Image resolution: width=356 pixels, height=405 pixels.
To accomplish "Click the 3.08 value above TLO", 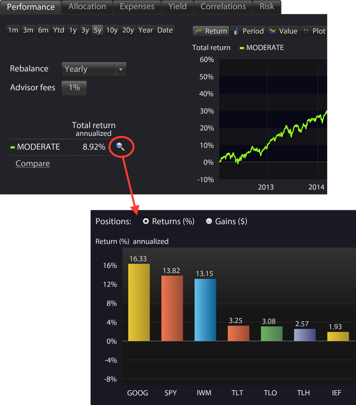I will (269, 321).
